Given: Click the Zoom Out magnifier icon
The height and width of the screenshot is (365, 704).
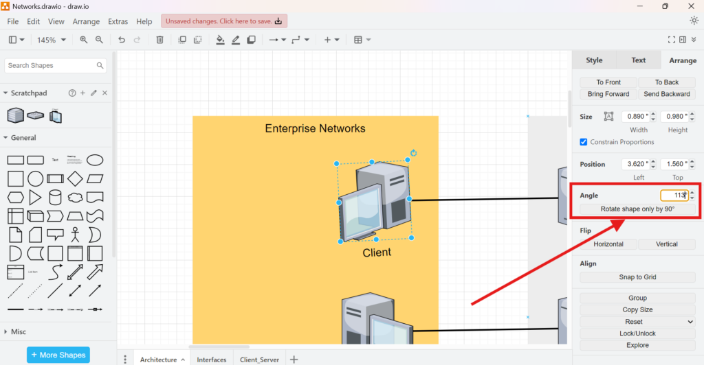Looking at the screenshot, I should (x=99, y=40).
